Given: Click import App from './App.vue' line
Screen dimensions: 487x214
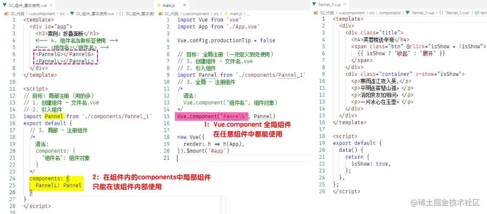Looking at the screenshot, I should pos(219,27).
